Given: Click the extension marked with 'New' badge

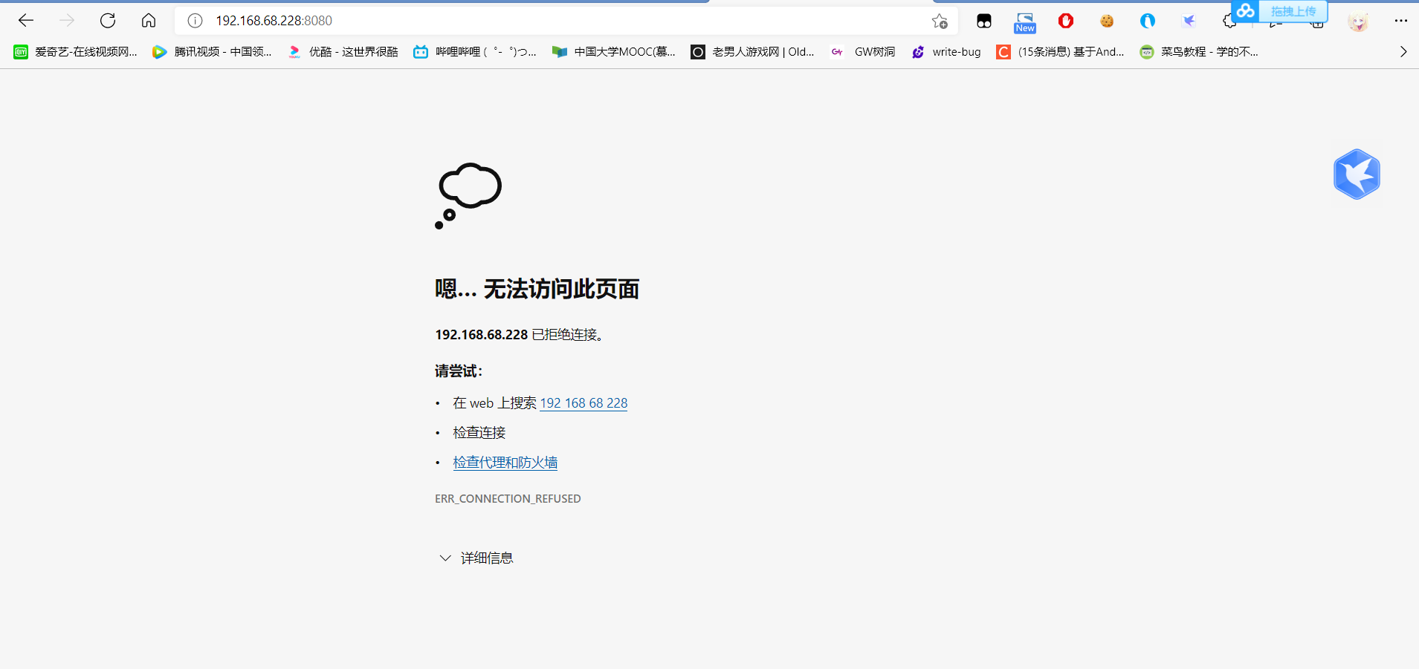Looking at the screenshot, I should 1024,21.
